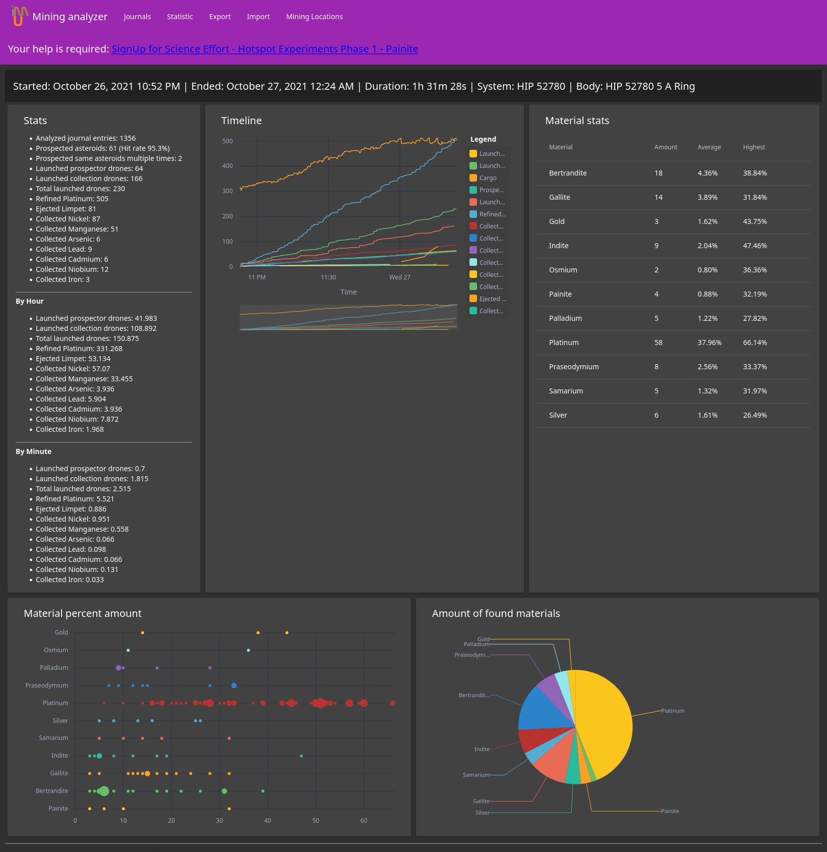827x852 pixels.
Task: Click the Timeline panel heading
Action: point(242,121)
